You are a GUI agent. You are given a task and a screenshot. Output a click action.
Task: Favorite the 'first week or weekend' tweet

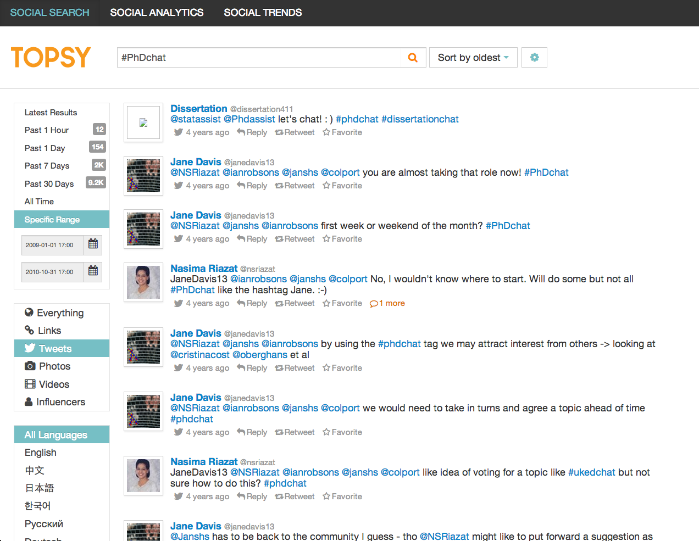pyautogui.click(x=342, y=239)
